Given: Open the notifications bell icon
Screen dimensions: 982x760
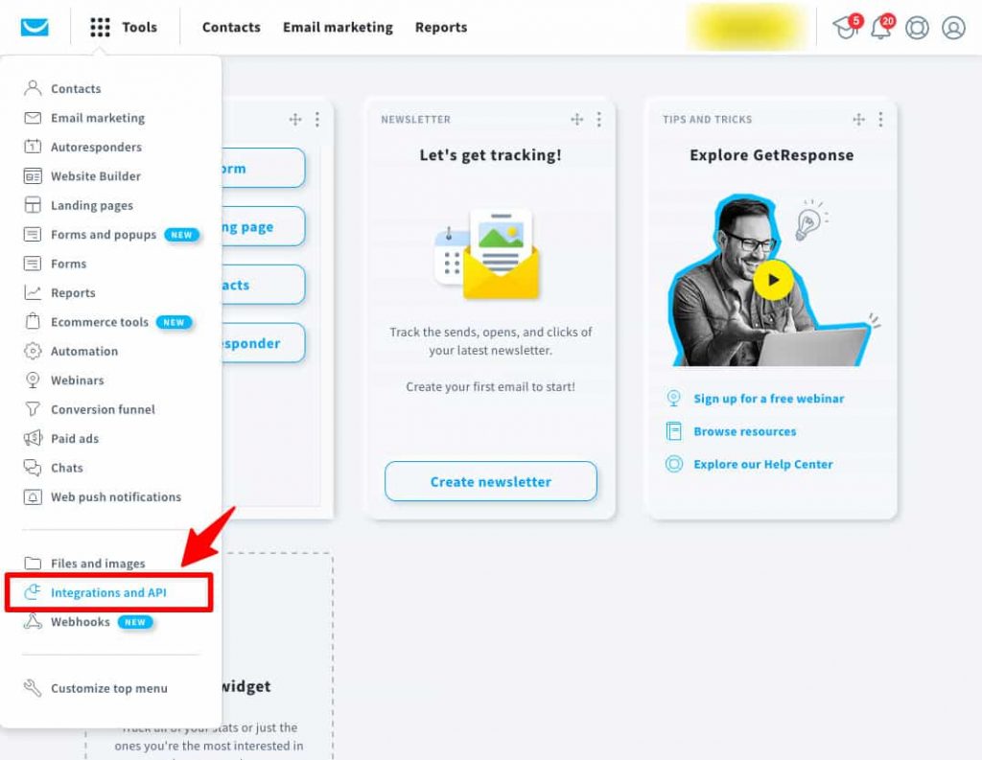Looking at the screenshot, I should click(x=882, y=28).
